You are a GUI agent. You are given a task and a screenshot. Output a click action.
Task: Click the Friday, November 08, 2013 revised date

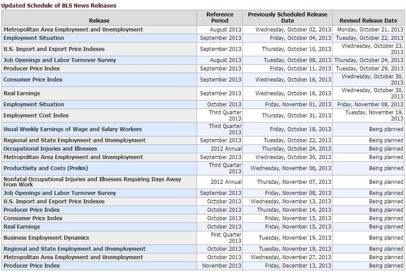point(370,105)
